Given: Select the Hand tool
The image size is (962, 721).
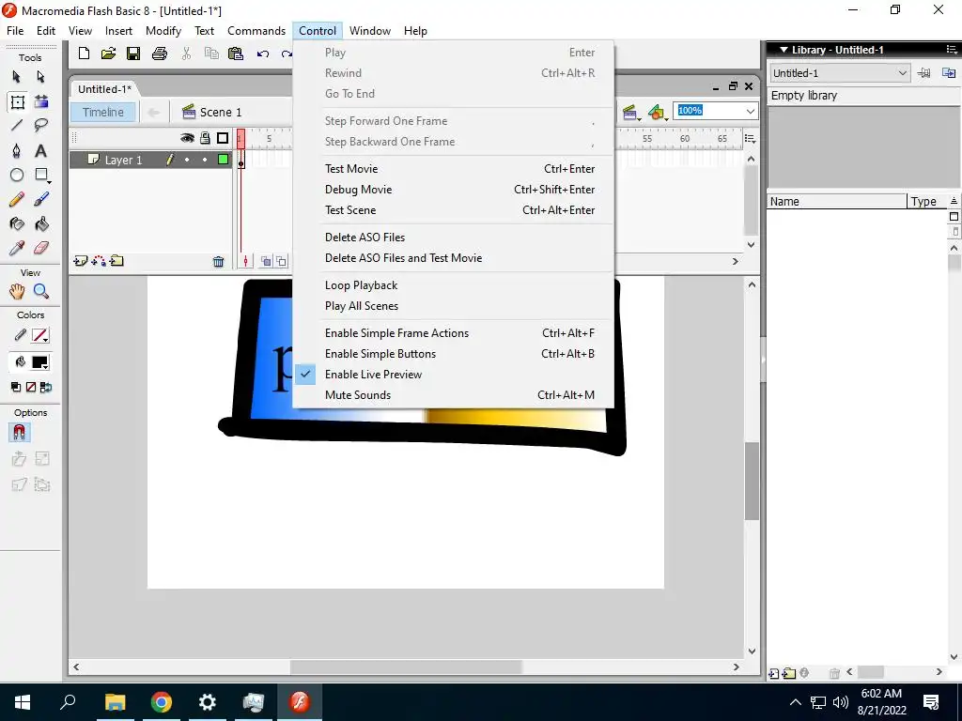Looking at the screenshot, I should (17, 291).
